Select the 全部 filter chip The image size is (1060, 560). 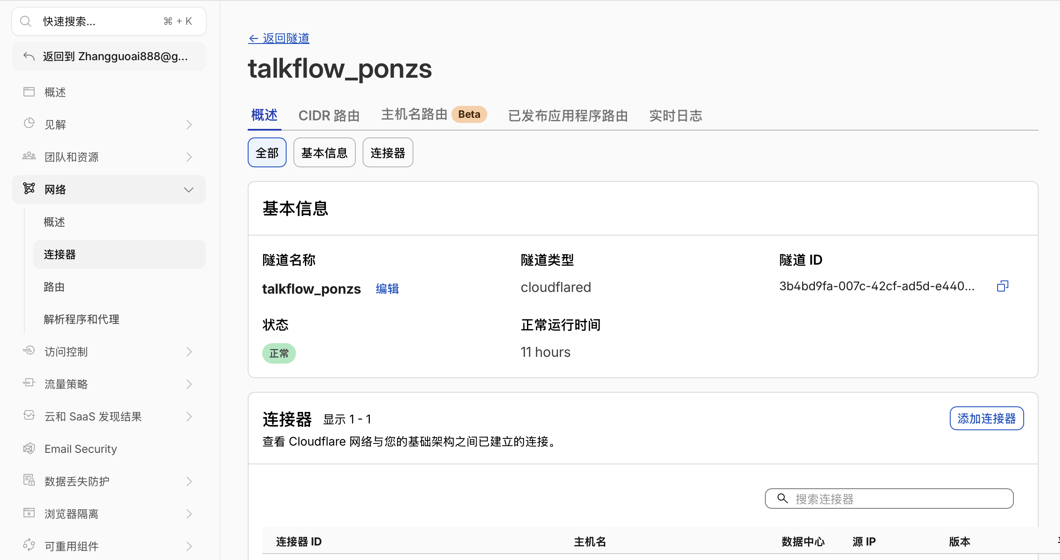click(267, 152)
